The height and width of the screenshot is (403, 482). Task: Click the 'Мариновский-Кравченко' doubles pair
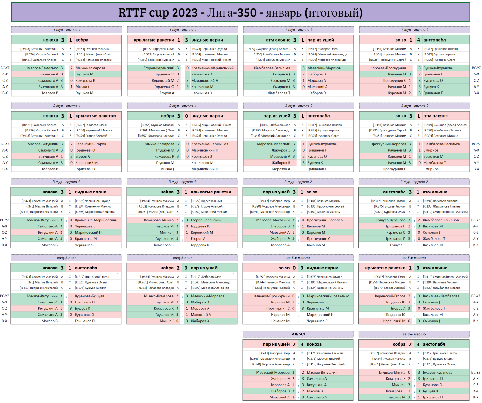coord(328,296)
